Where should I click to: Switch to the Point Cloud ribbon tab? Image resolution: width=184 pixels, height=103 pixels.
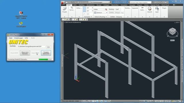tap(165, 5)
